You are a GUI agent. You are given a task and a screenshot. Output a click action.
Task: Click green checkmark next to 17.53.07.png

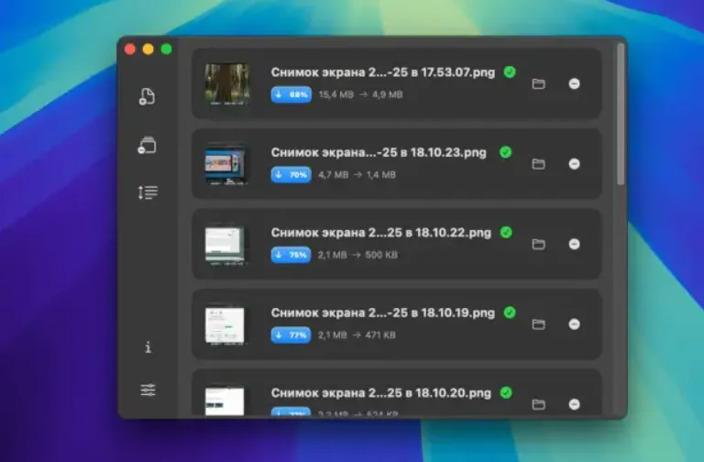click(510, 71)
